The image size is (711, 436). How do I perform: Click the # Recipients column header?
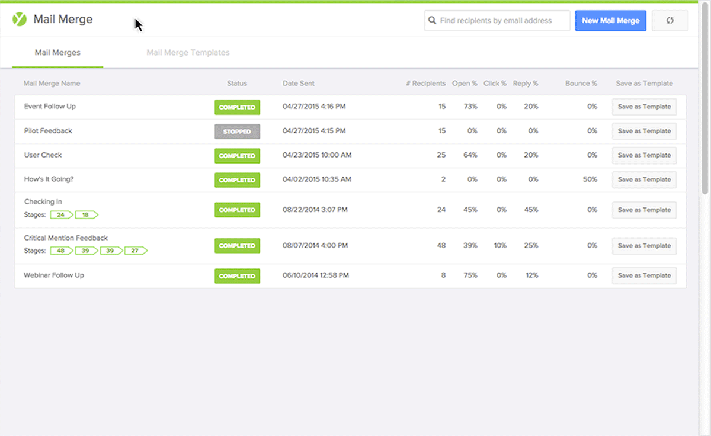(x=425, y=84)
